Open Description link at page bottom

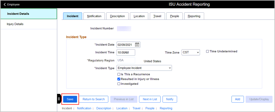tap(104, 108)
